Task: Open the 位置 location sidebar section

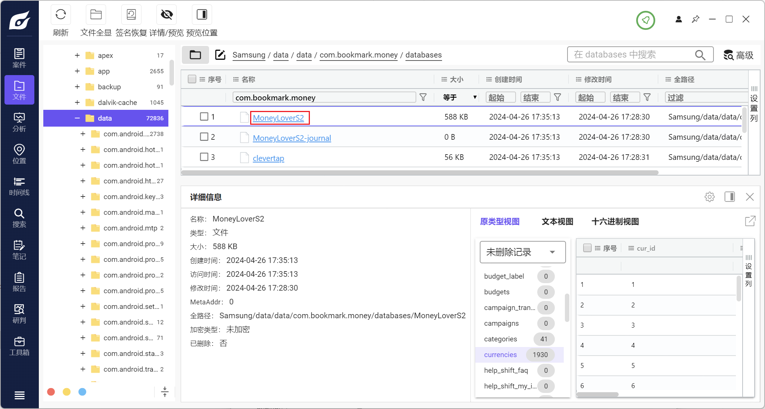Action: (19, 154)
